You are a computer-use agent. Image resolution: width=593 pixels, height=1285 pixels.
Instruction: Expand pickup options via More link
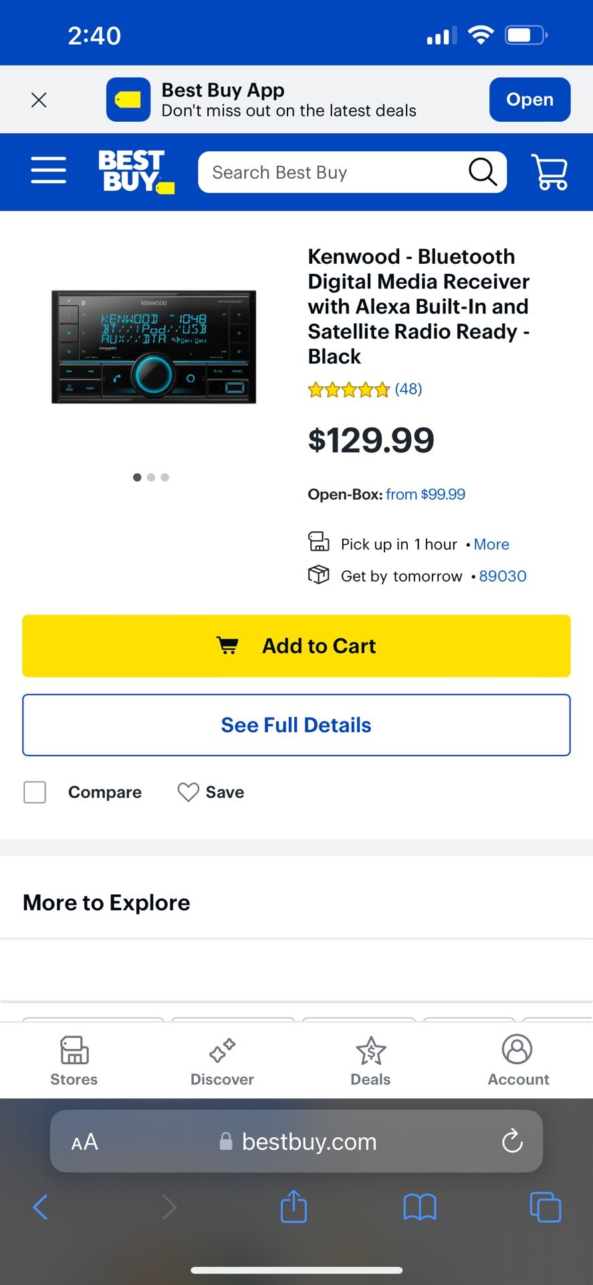click(x=491, y=545)
